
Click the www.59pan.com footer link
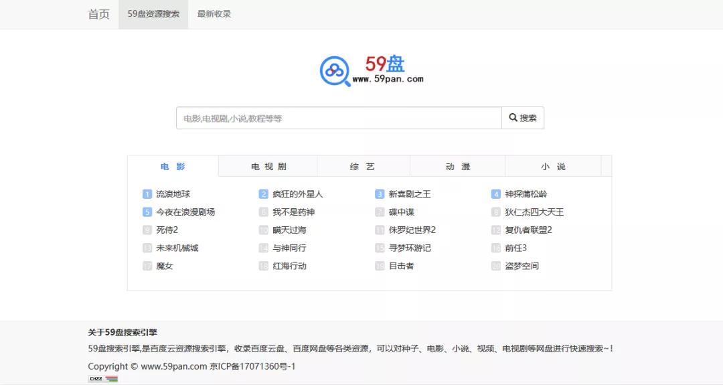point(174,366)
